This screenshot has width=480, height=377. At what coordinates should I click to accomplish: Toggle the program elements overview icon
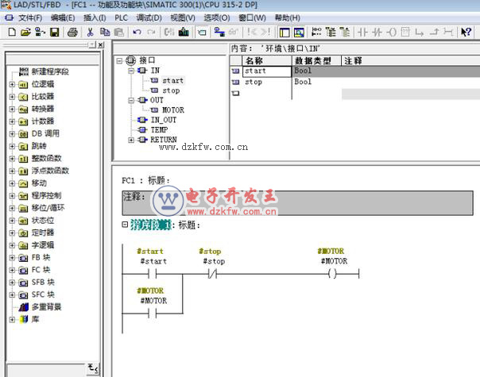pos(285,32)
